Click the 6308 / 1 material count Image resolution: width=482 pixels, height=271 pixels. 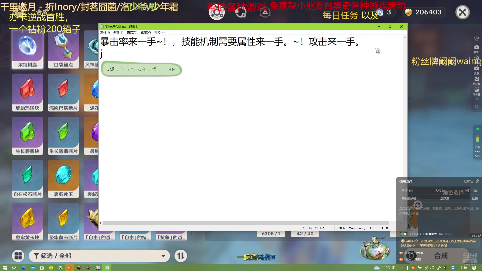tap(271, 234)
